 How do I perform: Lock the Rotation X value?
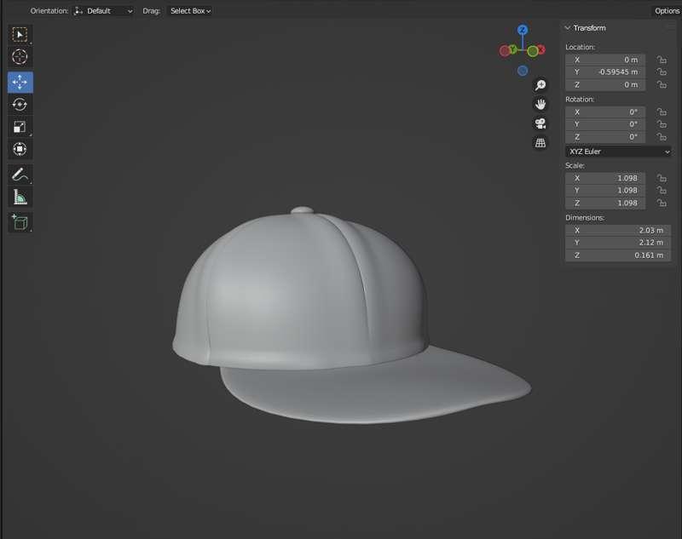[662, 112]
